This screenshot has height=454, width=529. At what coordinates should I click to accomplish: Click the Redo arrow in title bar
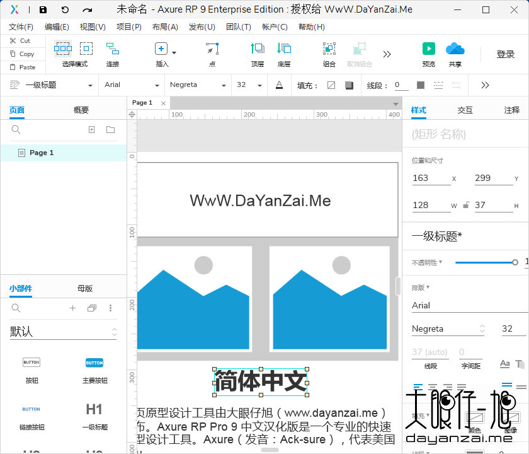point(88,10)
